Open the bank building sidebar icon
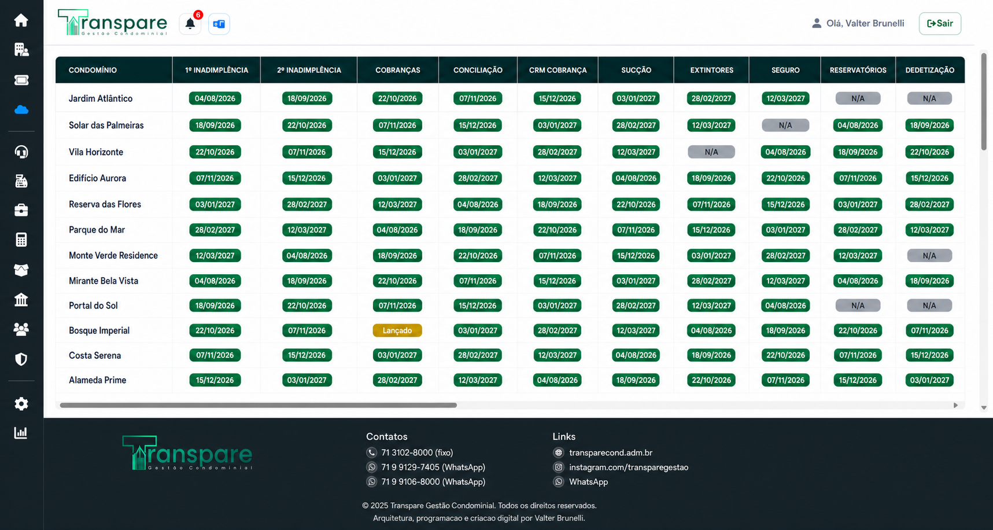This screenshot has width=993, height=530. click(x=21, y=300)
